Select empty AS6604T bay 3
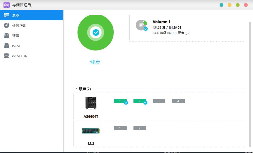 tap(159, 101)
